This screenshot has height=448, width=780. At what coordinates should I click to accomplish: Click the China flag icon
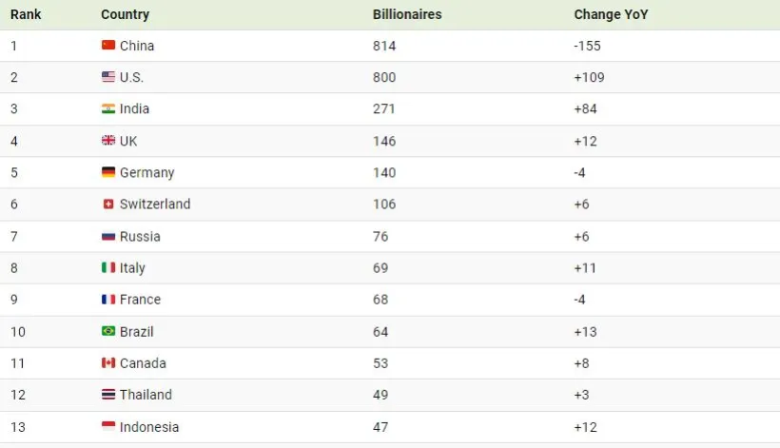[x=108, y=46]
